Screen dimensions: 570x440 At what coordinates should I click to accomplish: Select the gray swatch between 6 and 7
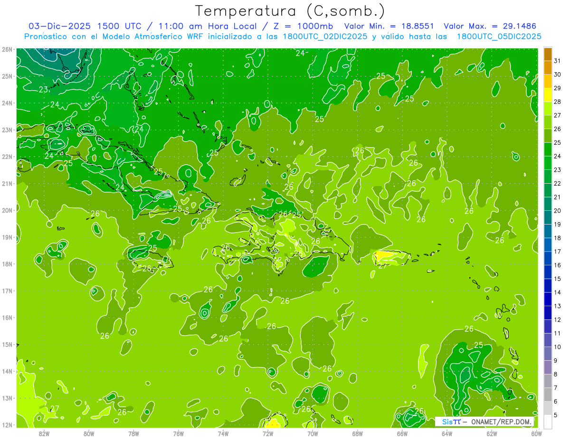tap(548, 394)
